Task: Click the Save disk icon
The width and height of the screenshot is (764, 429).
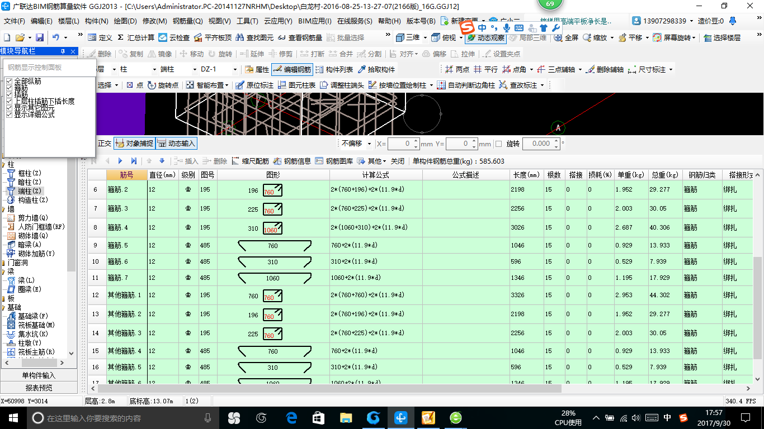Action: tap(40, 37)
